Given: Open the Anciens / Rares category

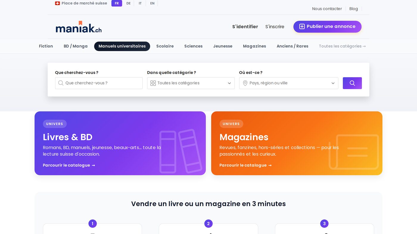Looking at the screenshot, I should pos(292,46).
